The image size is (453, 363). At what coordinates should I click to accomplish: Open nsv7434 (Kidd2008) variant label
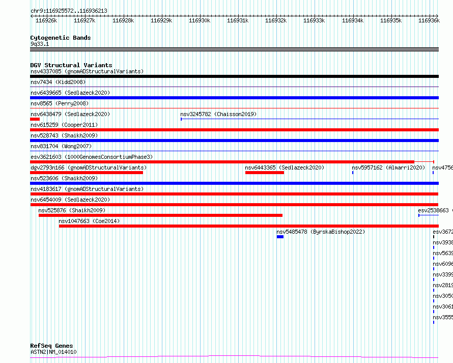pyautogui.click(x=58, y=82)
